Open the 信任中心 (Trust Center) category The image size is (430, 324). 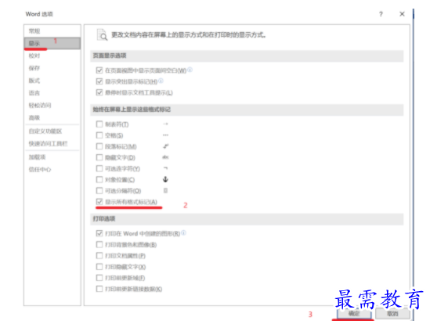coord(52,169)
